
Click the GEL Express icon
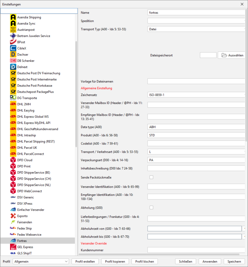(x=13, y=247)
